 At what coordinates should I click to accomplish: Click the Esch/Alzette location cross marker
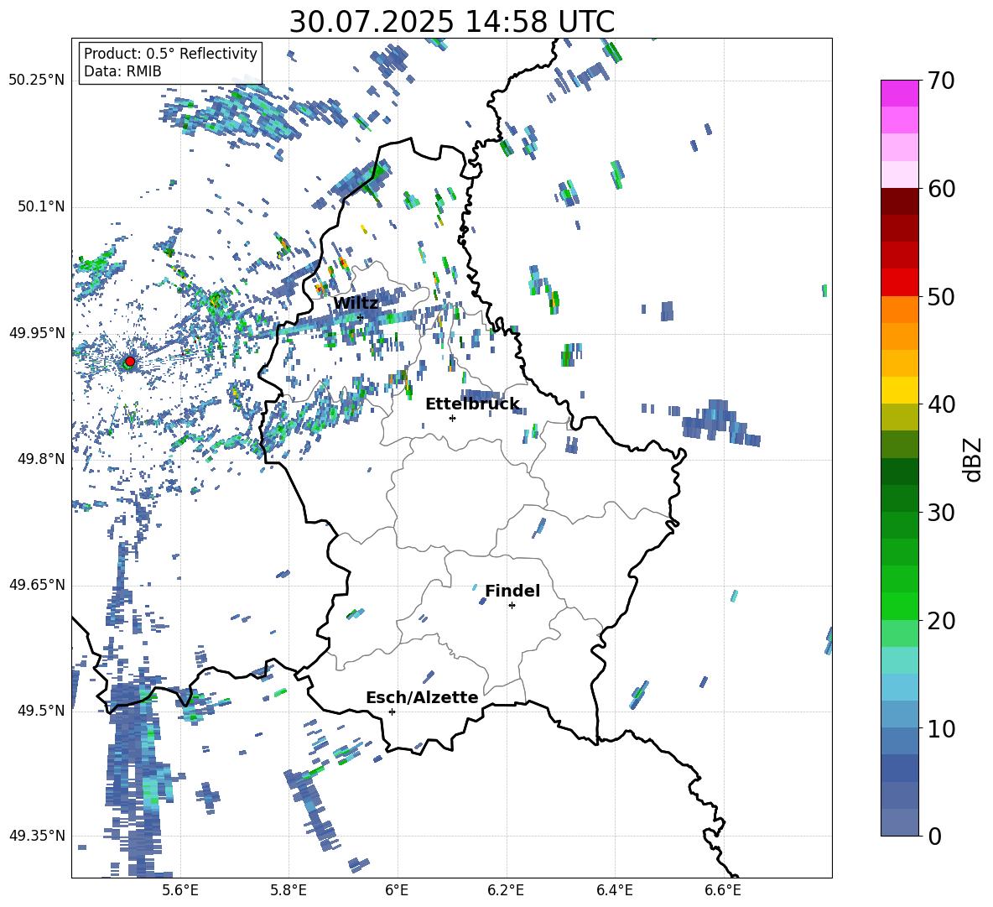coord(392,712)
